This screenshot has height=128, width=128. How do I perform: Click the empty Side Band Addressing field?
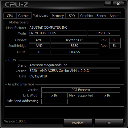point(54,101)
